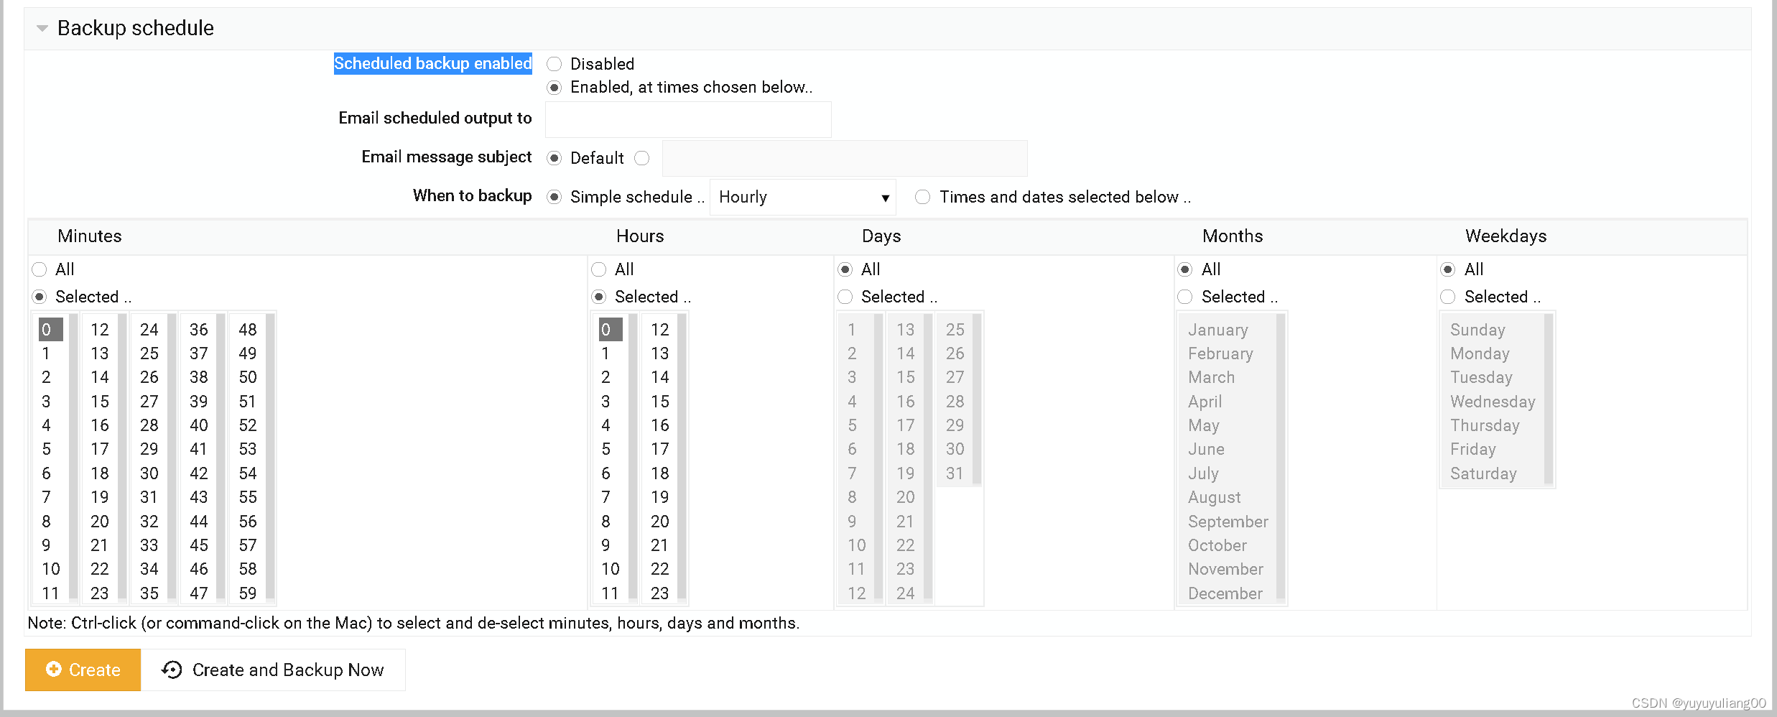Set Days to Selected mode
The height and width of the screenshot is (717, 1777).
pos(845,297)
